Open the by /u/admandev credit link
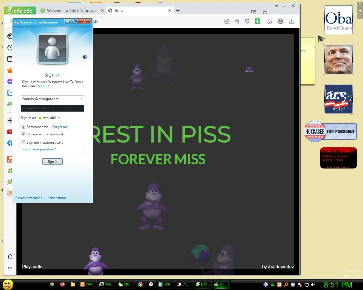 [278, 266]
